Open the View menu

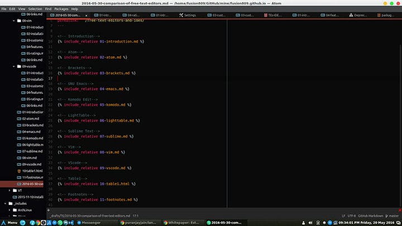pos(22,9)
